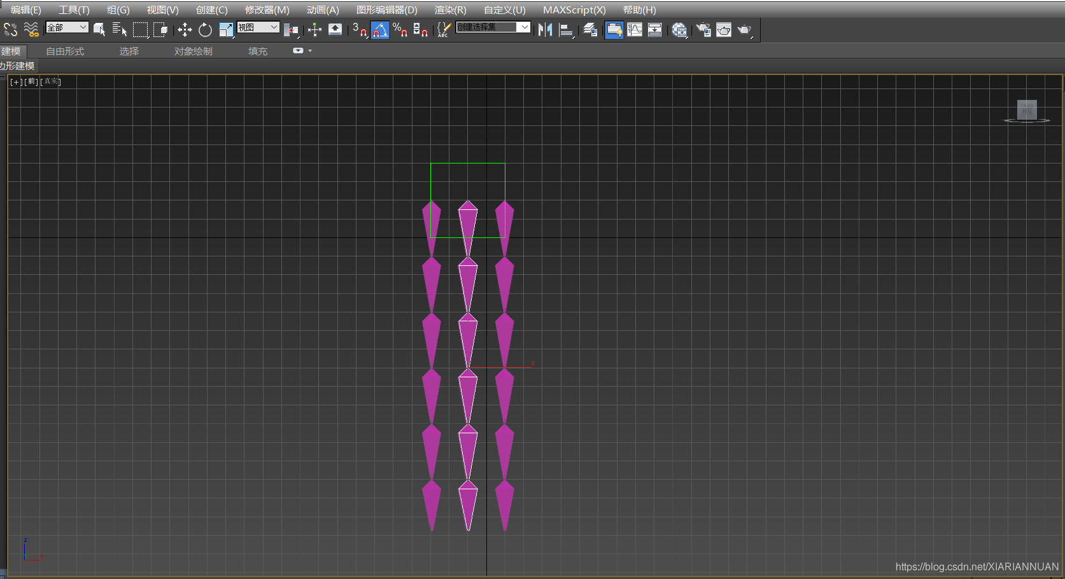Click the Select and Manipulate icon
This screenshot has height=579, width=1065.
pyautogui.click(x=314, y=29)
